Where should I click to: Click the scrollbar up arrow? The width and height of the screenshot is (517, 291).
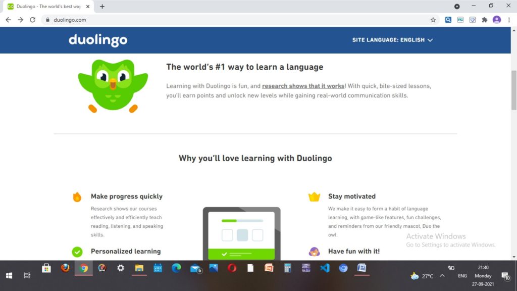[x=513, y=30]
